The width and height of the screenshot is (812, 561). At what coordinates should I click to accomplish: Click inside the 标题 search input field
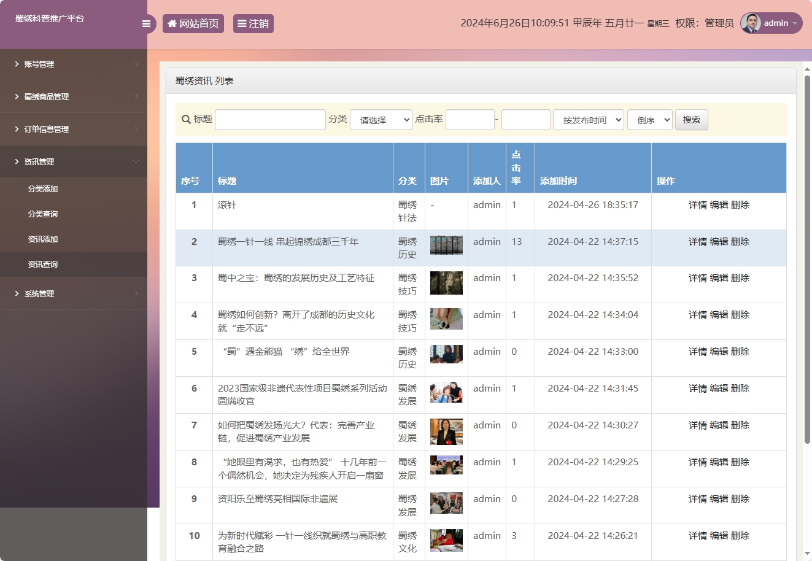(270, 119)
